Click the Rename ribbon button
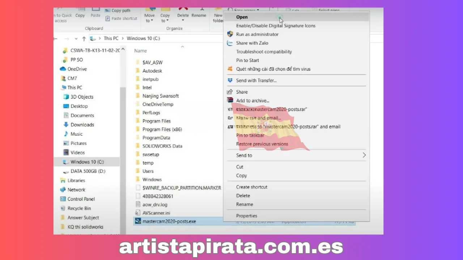 pos(199,13)
